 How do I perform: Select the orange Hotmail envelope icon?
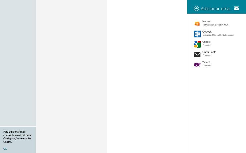(197, 24)
